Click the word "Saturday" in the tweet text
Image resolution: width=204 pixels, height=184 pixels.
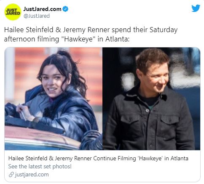tap(164, 30)
